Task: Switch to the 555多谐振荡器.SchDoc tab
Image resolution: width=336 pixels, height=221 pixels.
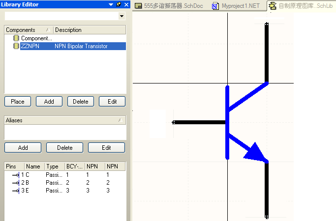Action: coord(169,6)
